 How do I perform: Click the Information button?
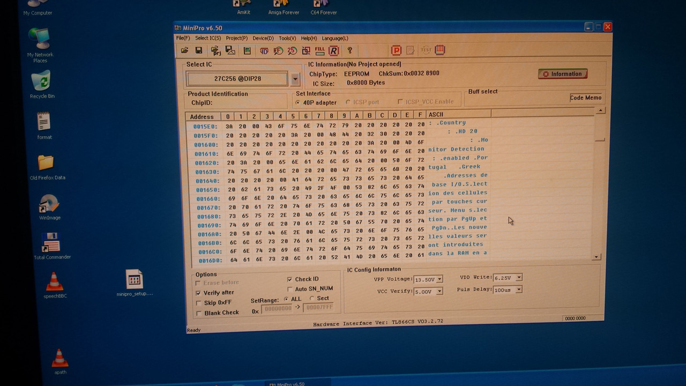[563, 74]
